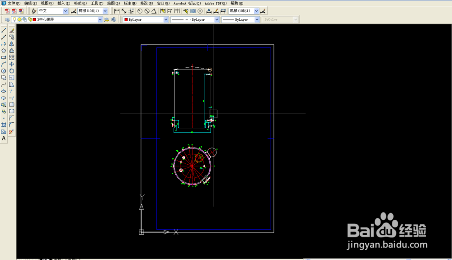Select the Scale tool

pyautogui.click(x=12, y=78)
